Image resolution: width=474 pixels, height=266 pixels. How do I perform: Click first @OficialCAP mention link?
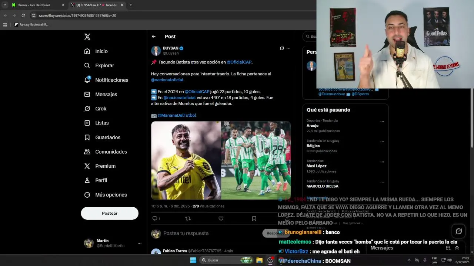(x=239, y=62)
